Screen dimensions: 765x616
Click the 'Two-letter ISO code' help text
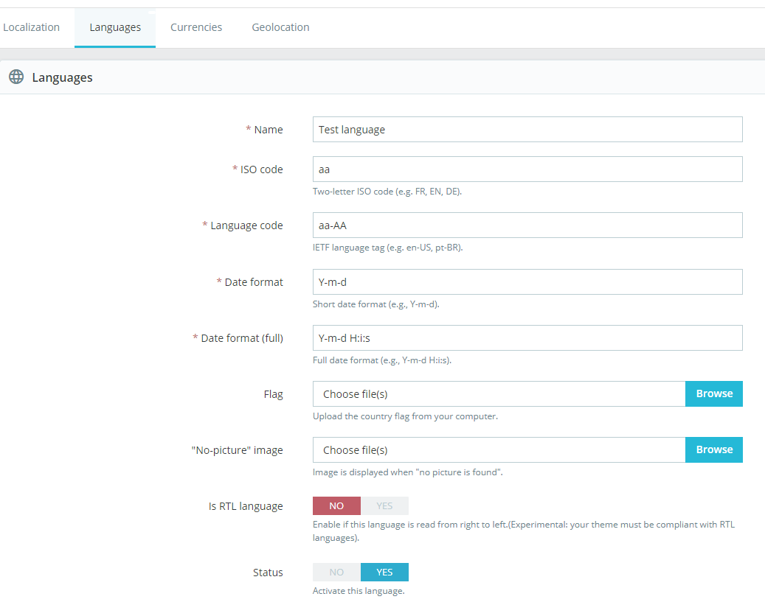pyautogui.click(x=387, y=192)
